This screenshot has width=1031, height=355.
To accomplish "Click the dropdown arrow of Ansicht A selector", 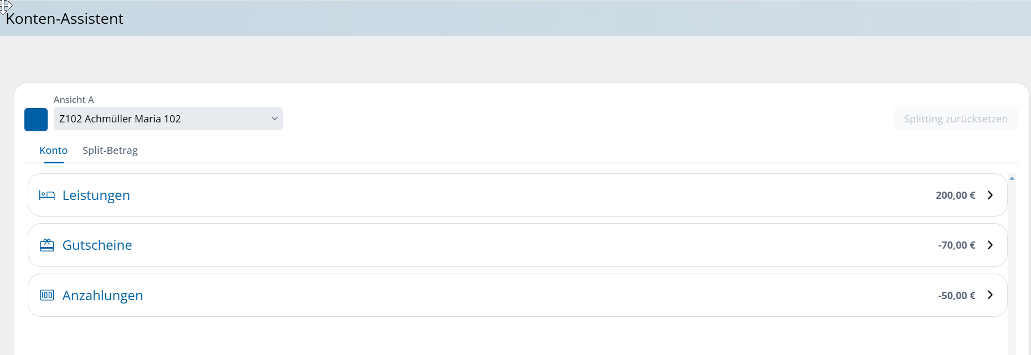I will (274, 119).
